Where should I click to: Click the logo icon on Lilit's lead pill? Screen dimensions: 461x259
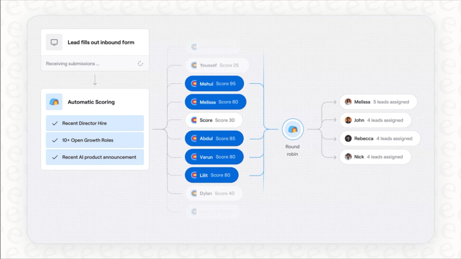[x=194, y=175]
